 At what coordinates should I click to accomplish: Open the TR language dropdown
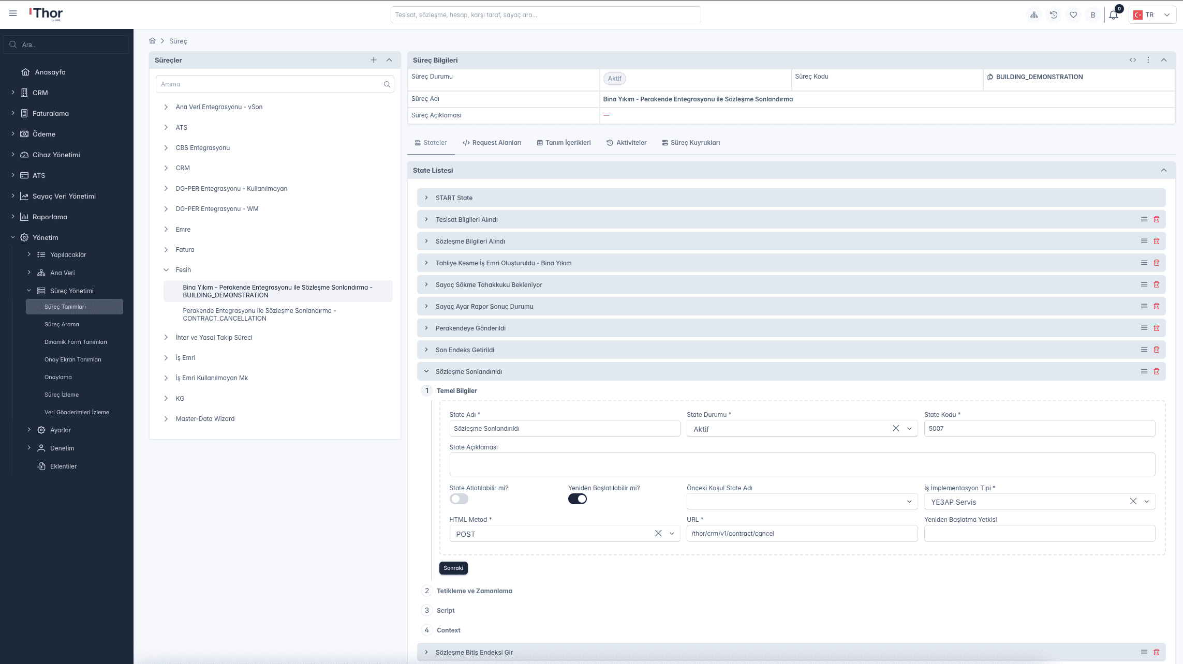point(1152,15)
